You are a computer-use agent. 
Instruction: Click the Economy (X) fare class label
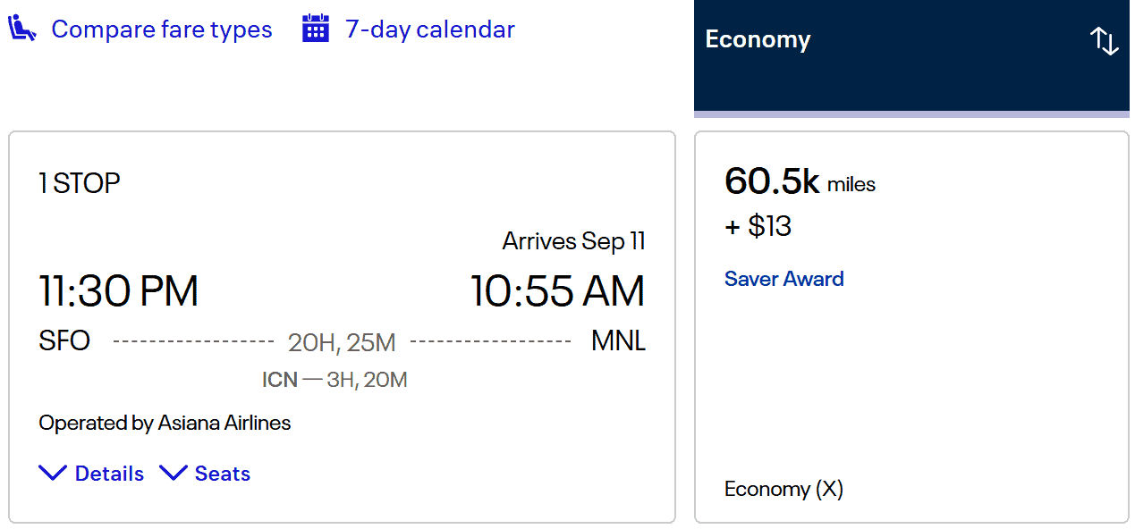point(783,489)
